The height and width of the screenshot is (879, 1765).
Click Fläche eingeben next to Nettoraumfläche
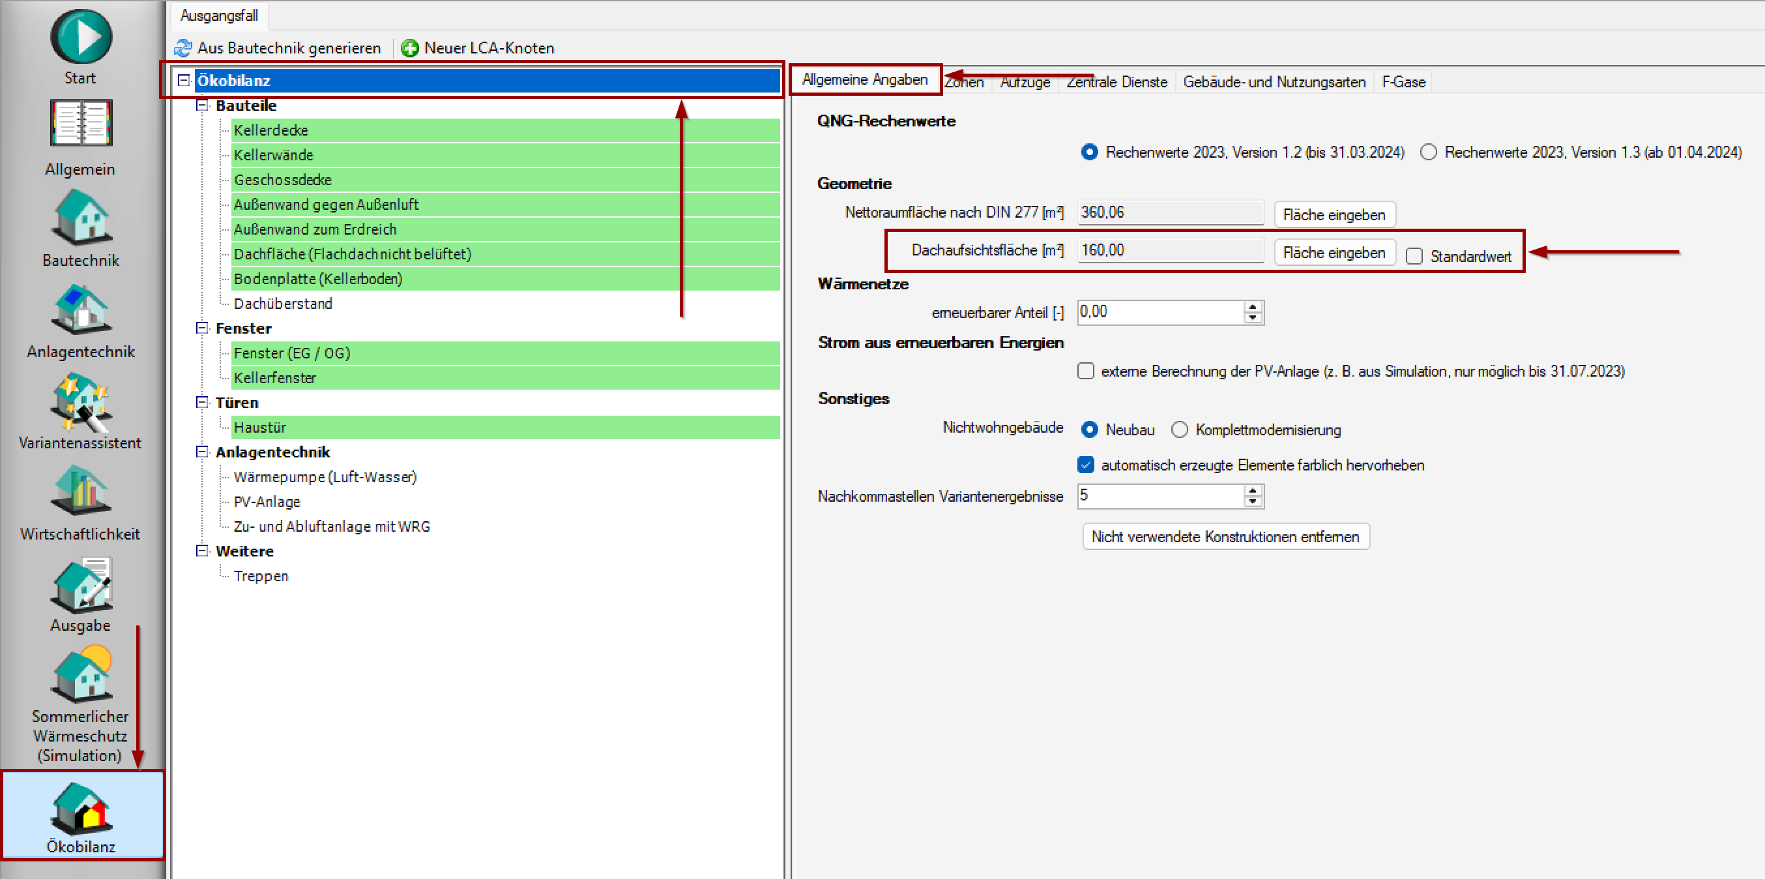[1334, 214]
